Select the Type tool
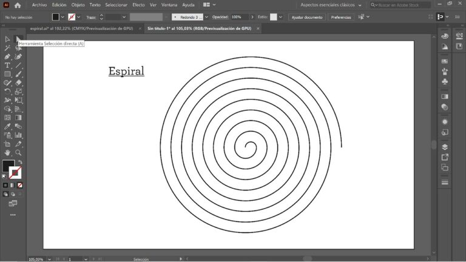Viewport: 466px width, 262px height. (x=7, y=65)
